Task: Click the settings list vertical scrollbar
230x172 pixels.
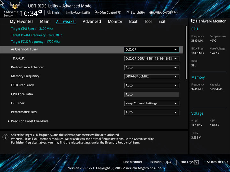Action: [186, 53]
